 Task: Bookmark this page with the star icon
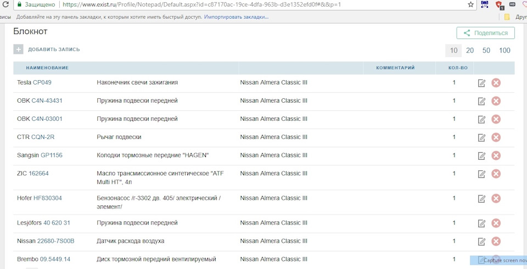(471, 5)
